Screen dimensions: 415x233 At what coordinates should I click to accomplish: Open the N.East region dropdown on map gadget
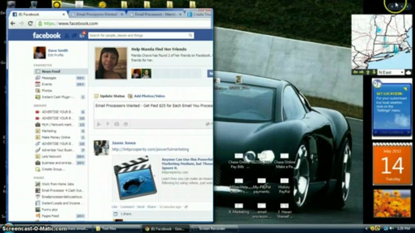coord(391,72)
